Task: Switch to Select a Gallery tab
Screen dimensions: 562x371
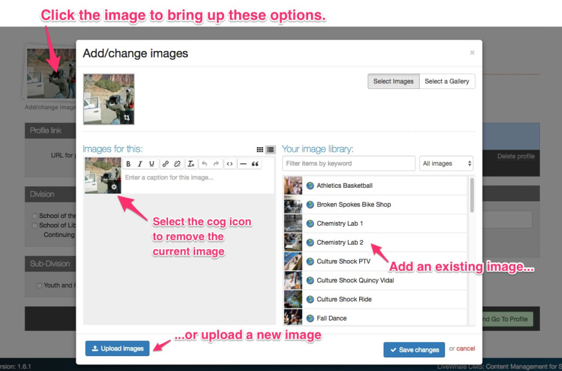Action: click(x=447, y=81)
